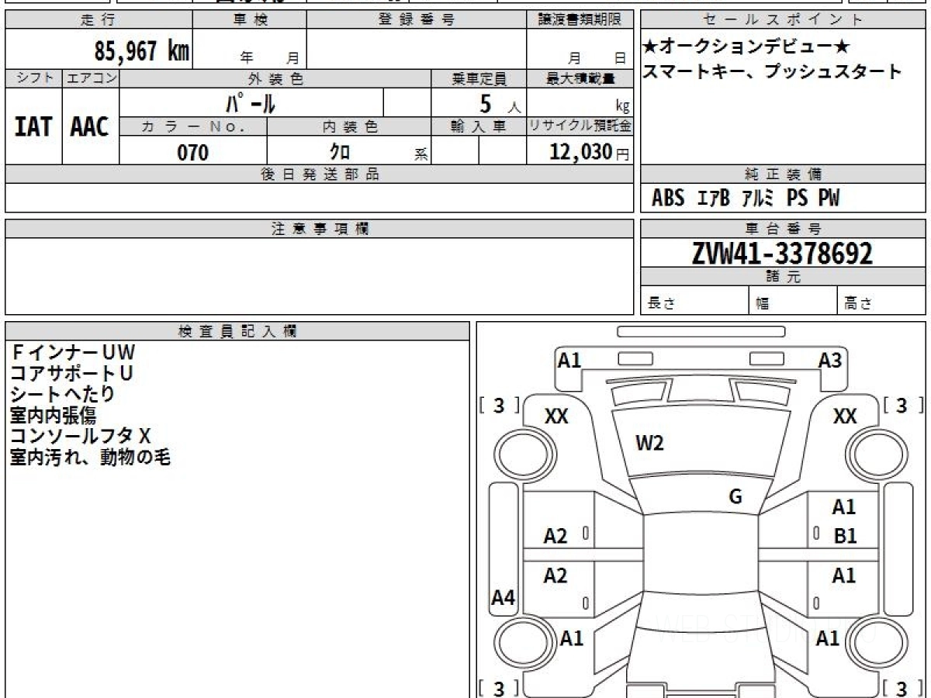Select the 外装色 header
This screenshot has width=931, height=698.
(275, 78)
